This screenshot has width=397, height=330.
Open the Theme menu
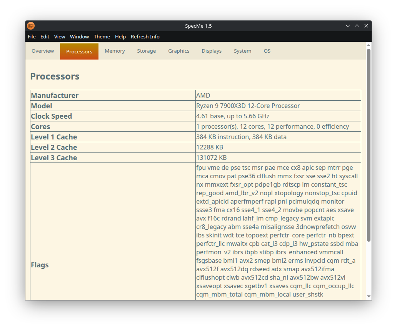[102, 36]
